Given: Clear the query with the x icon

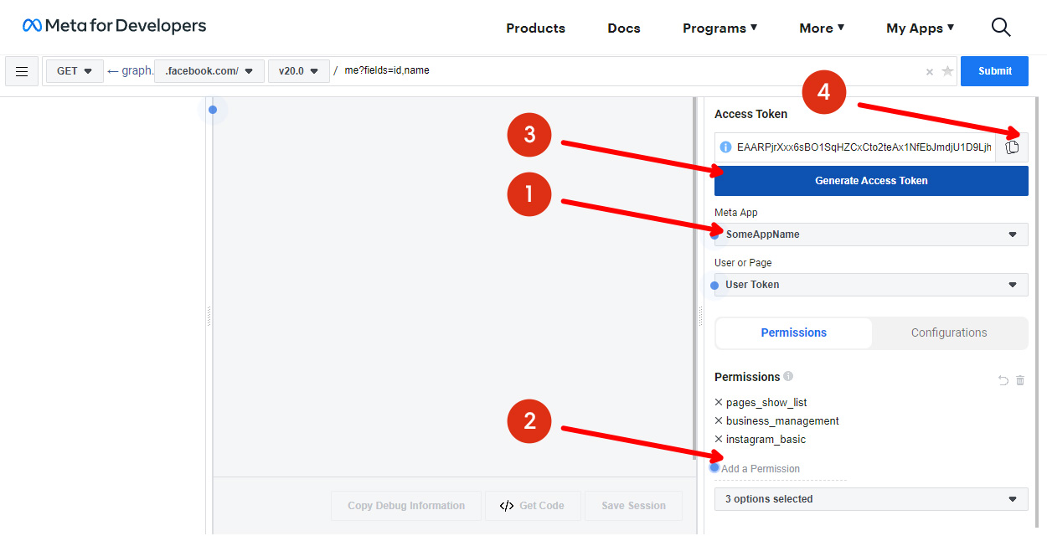Looking at the screenshot, I should click(930, 72).
